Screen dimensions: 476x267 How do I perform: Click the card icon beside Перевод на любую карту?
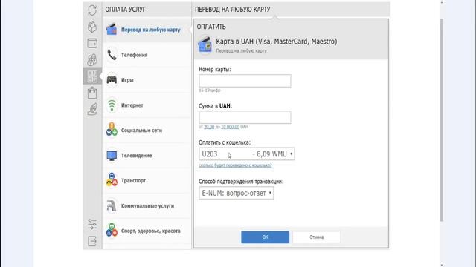[112, 30]
